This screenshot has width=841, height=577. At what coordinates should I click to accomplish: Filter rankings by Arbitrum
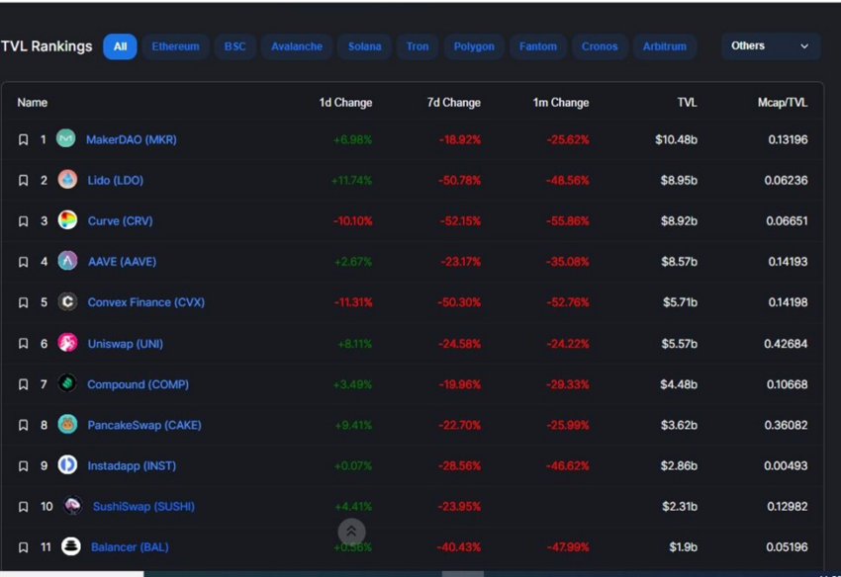click(665, 46)
